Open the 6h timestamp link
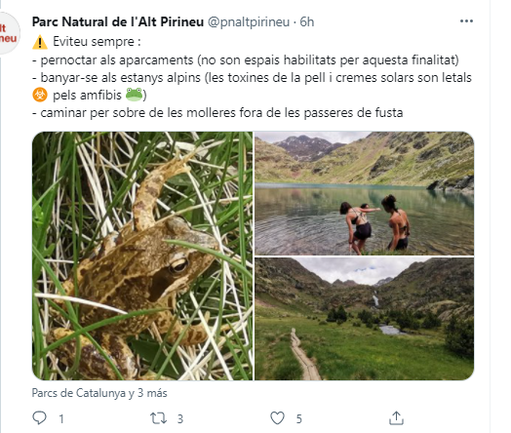511x433 pixels. (306, 21)
